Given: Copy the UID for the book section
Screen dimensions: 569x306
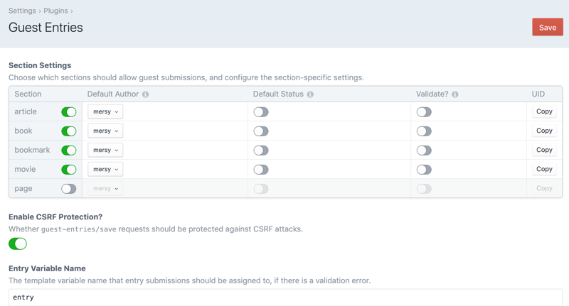Looking at the screenshot, I should click(x=544, y=131).
